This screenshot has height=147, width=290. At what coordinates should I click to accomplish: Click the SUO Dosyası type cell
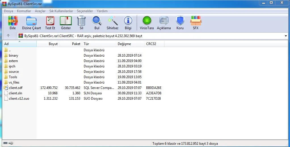(x=93, y=99)
